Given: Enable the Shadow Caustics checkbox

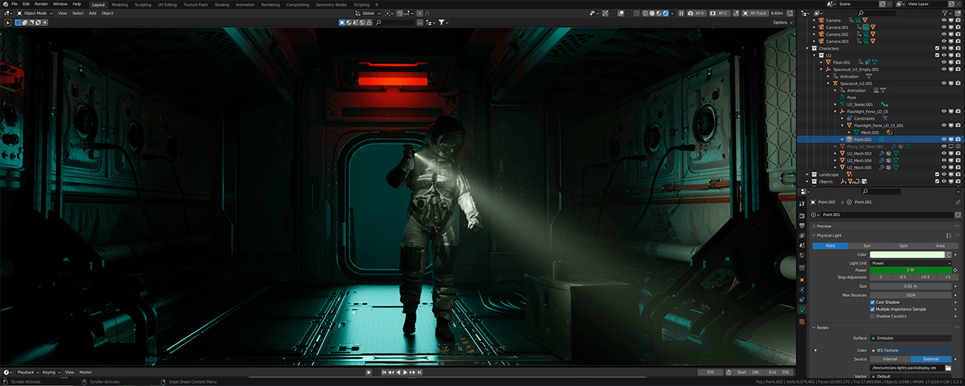Looking at the screenshot, I should tap(873, 316).
